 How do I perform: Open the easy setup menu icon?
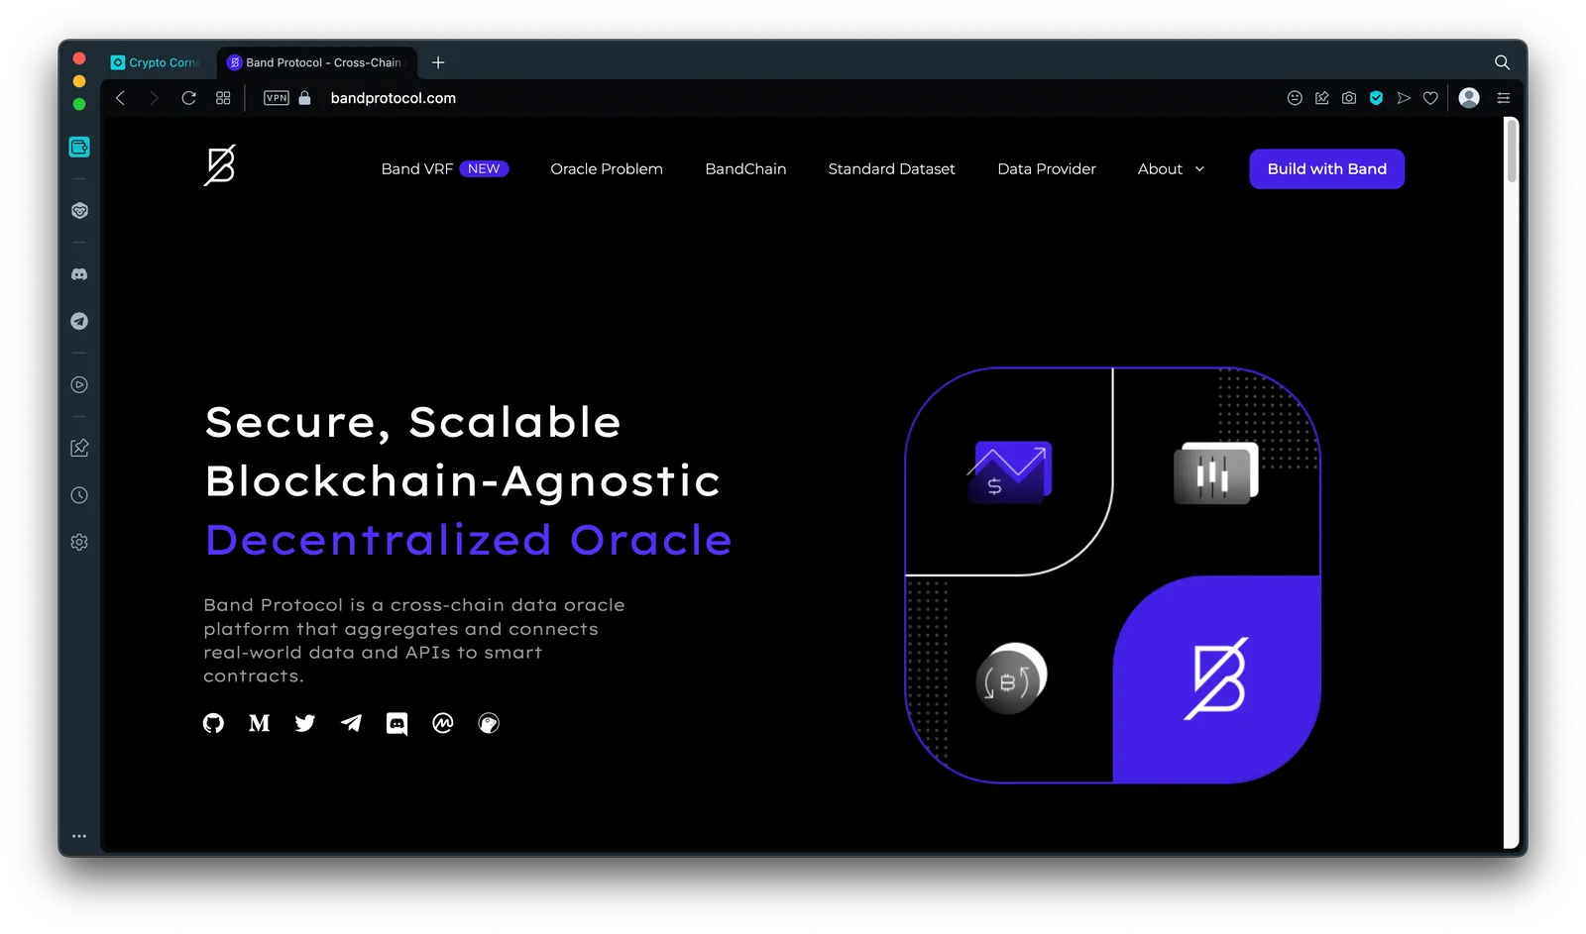(1504, 98)
